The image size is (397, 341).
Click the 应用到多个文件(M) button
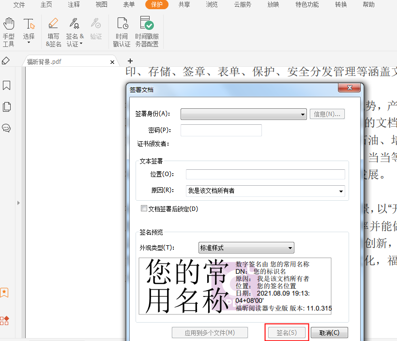210,332
